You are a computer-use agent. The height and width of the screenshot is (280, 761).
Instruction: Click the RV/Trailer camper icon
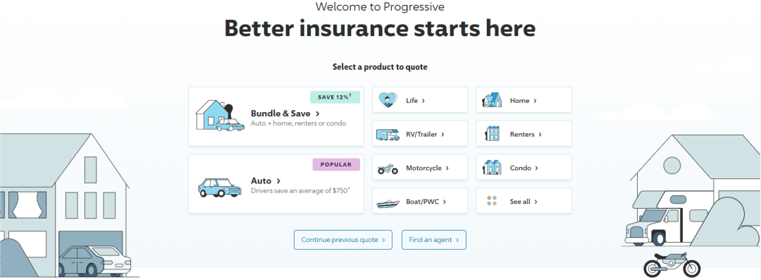[x=388, y=134]
